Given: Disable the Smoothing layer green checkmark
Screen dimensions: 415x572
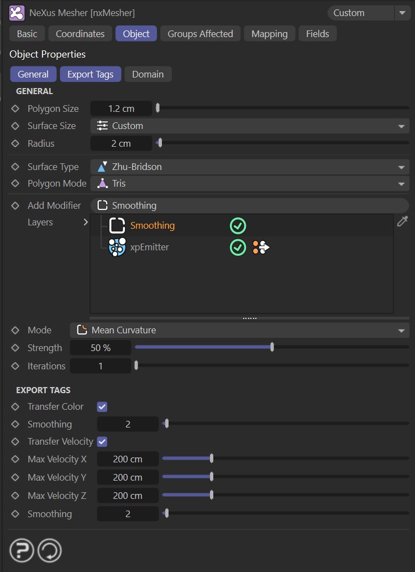Looking at the screenshot, I should point(238,225).
